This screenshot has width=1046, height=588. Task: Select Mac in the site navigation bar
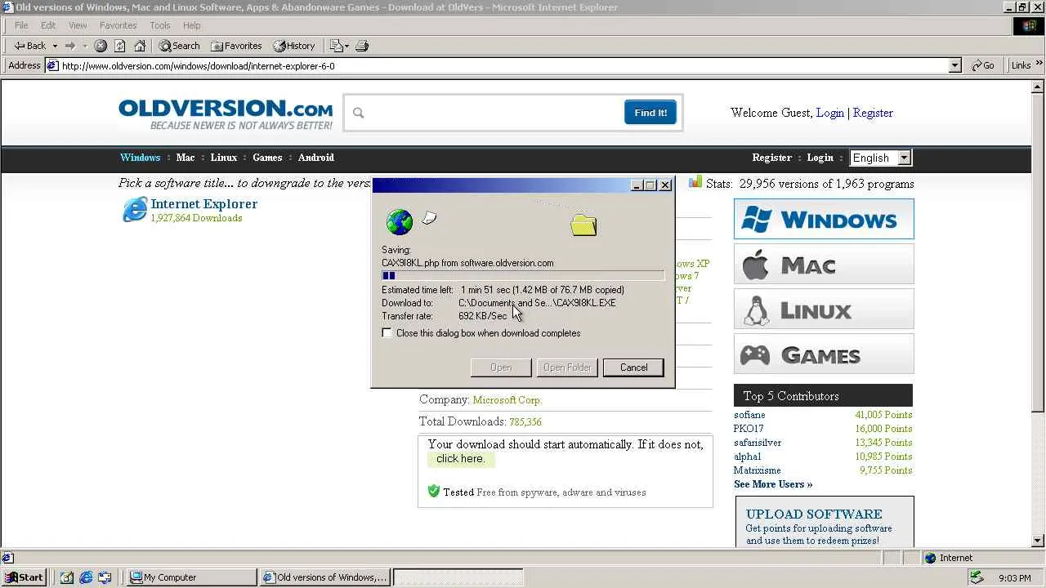click(x=186, y=158)
